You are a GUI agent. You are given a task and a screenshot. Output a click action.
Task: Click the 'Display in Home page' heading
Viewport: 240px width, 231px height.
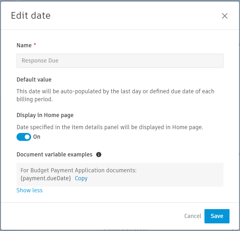[x=45, y=115]
